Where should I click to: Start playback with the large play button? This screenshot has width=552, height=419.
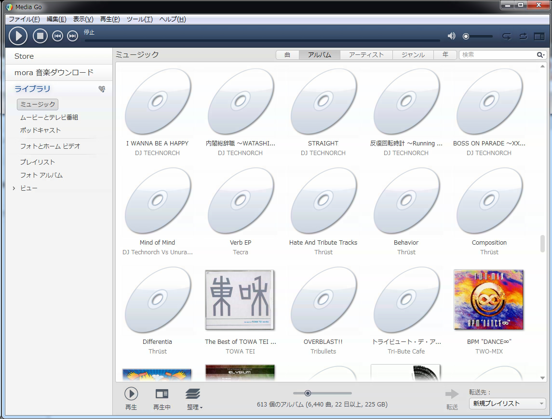[x=18, y=36]
